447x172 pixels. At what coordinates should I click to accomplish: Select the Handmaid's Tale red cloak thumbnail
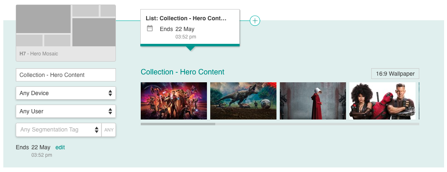tap(313, 101)
